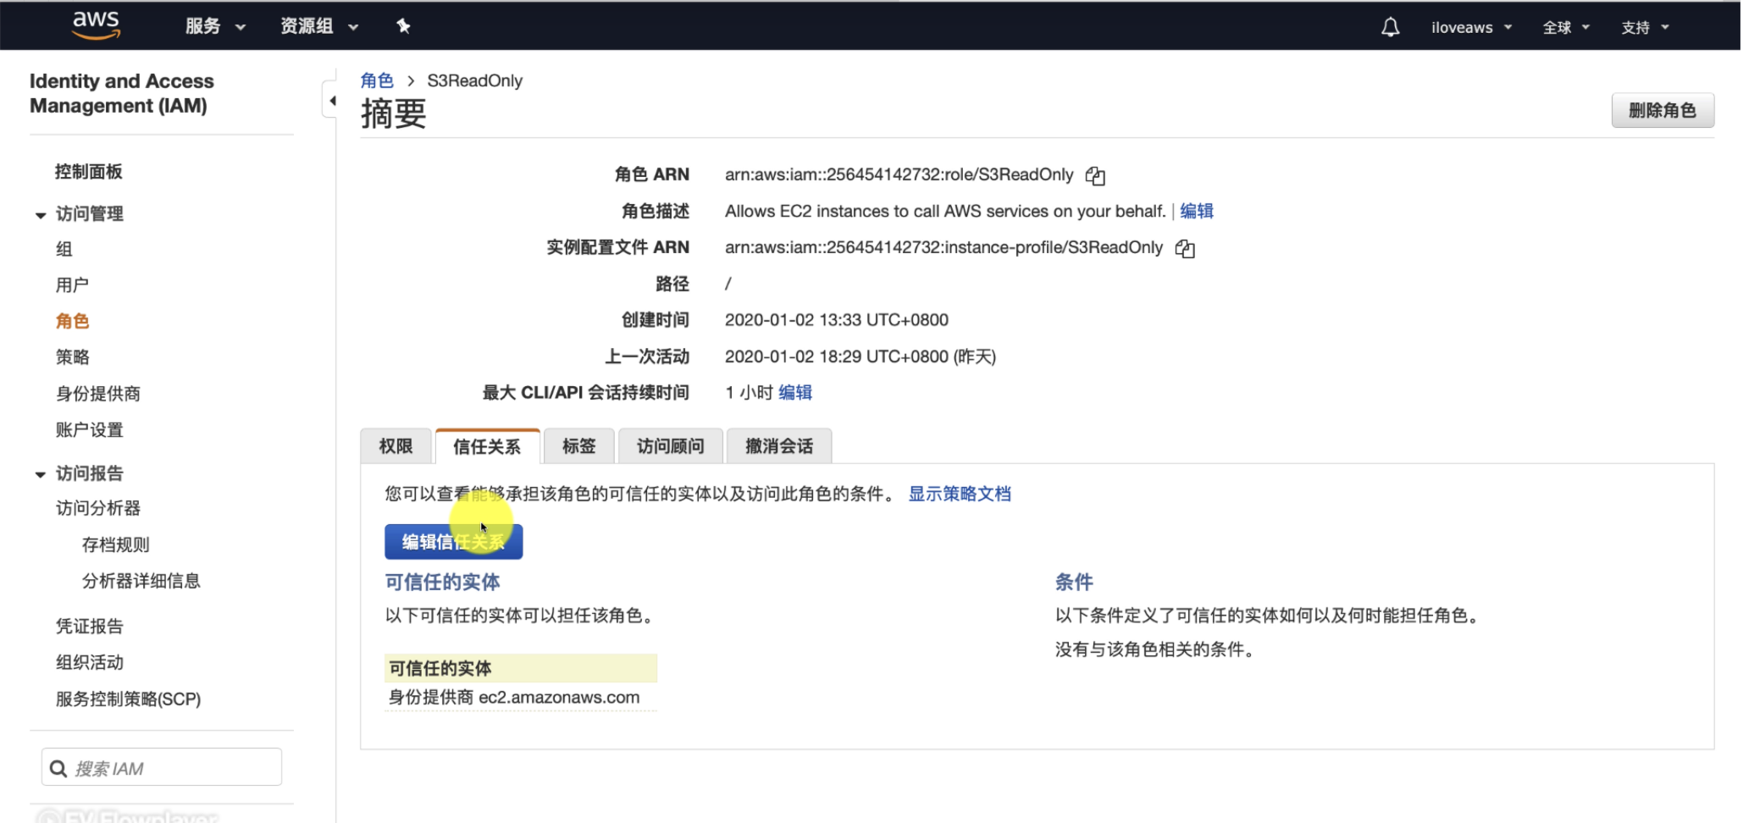The width and height of the screenshot is (1743, 823).
Task: Open the 支持 support dropdown
Action: [x=1645, y=27]
